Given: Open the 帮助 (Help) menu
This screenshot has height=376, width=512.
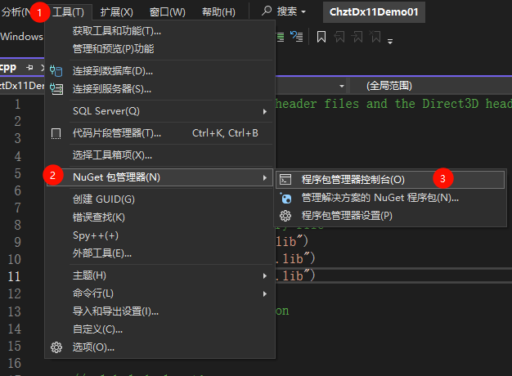Looking at the screenshot, I should click(x=218, y=12).
